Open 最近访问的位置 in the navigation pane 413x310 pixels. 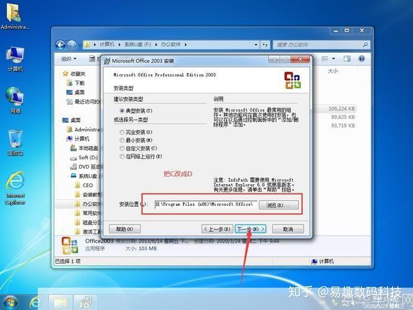coord(83,102)
